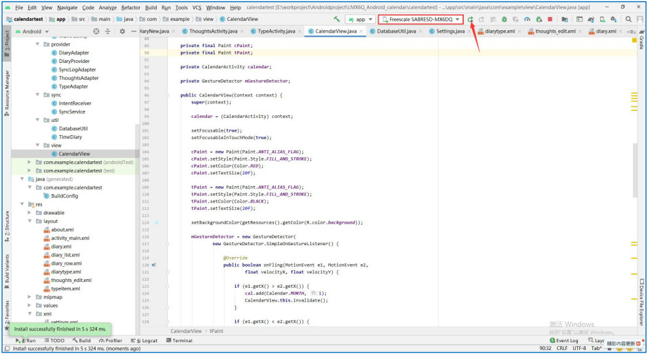Open the TODO tool window
This screenshot has width=648, height=354.
pos(54,341)
